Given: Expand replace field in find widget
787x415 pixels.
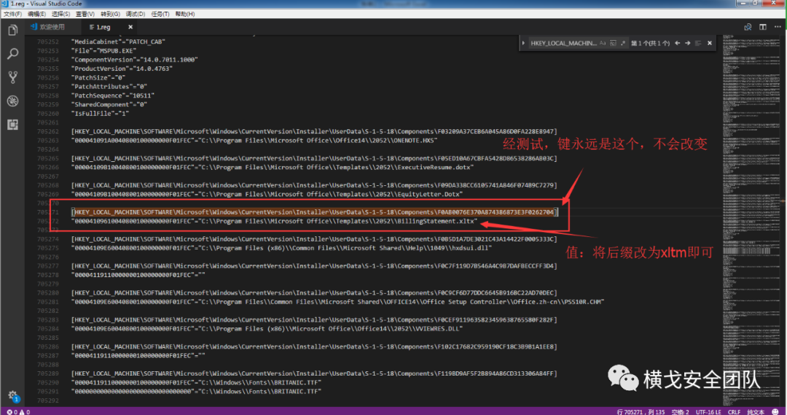Looking at the screenshot, I should pyautogui.click(x=523, y=43).
